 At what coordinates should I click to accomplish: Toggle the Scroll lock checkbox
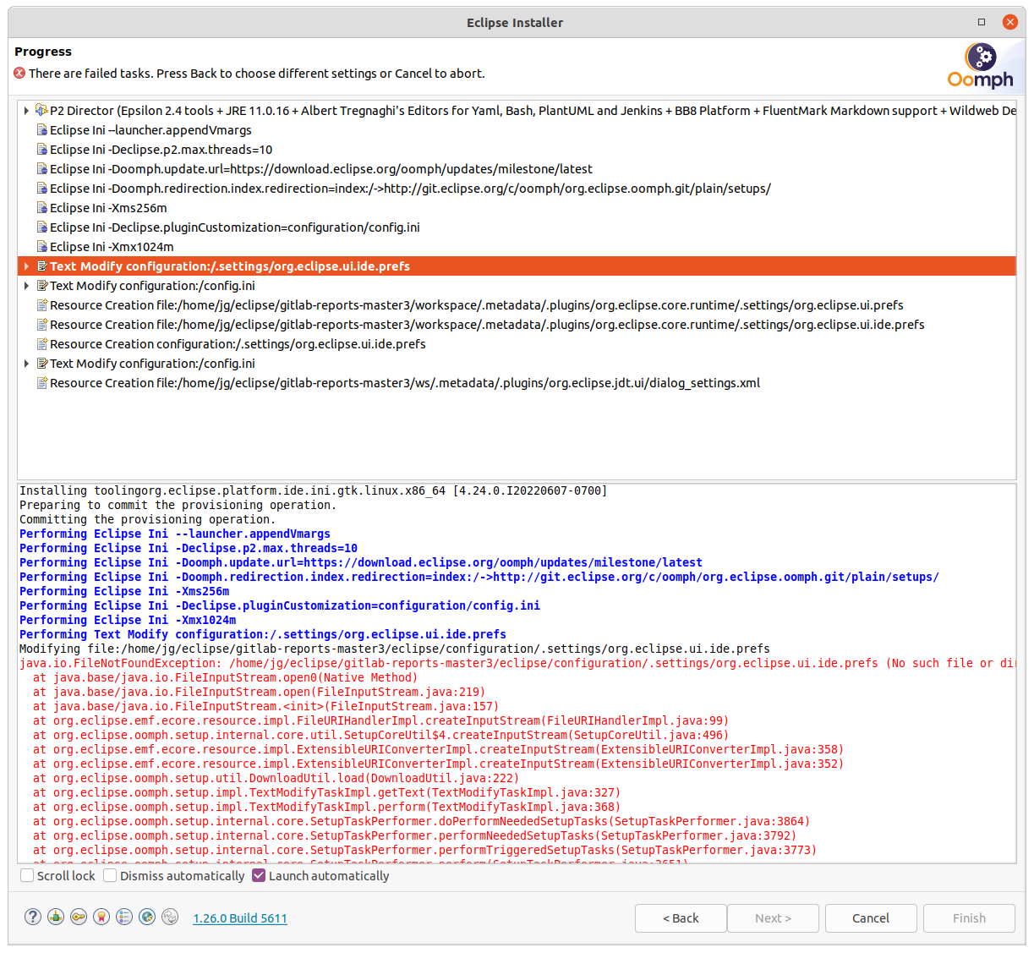[27, 875]
